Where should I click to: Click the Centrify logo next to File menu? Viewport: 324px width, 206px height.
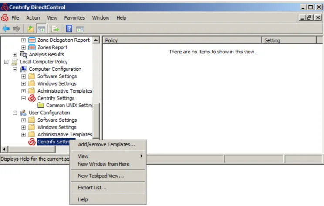point(5,18)
